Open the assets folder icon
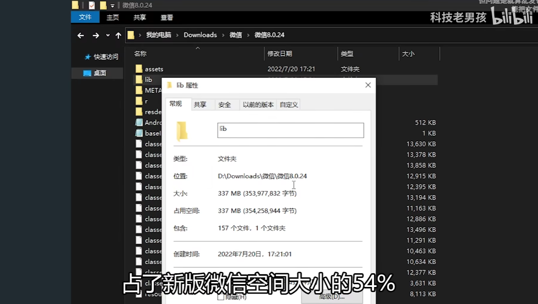The image size is (538, 304). click(x=139, y=69)
